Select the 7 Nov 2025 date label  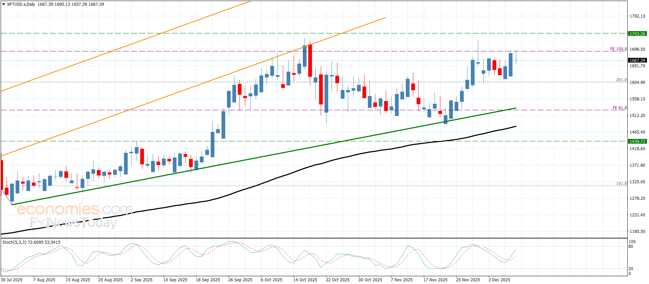(x=402, y=280)
